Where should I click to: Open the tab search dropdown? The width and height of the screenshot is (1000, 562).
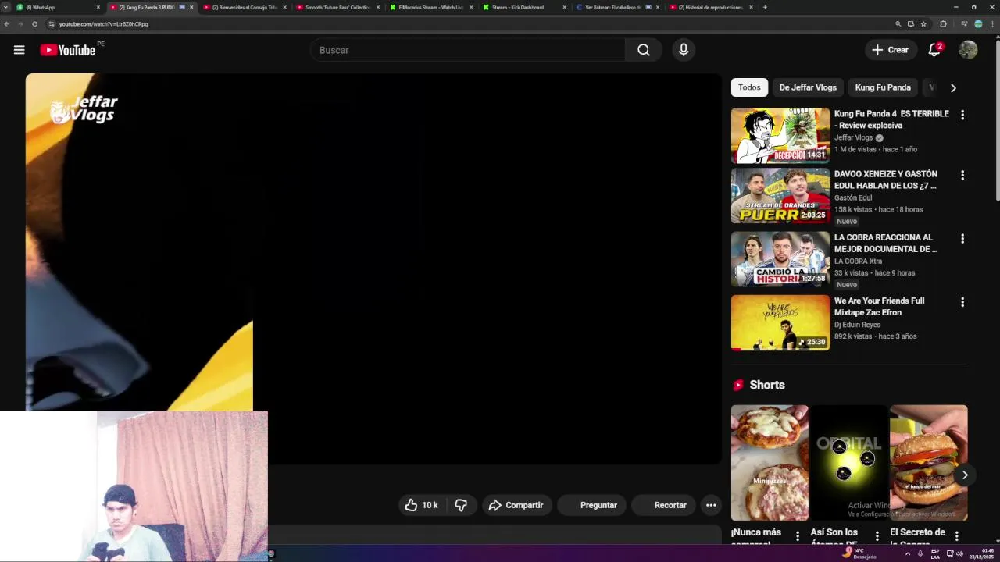point(5,7)
